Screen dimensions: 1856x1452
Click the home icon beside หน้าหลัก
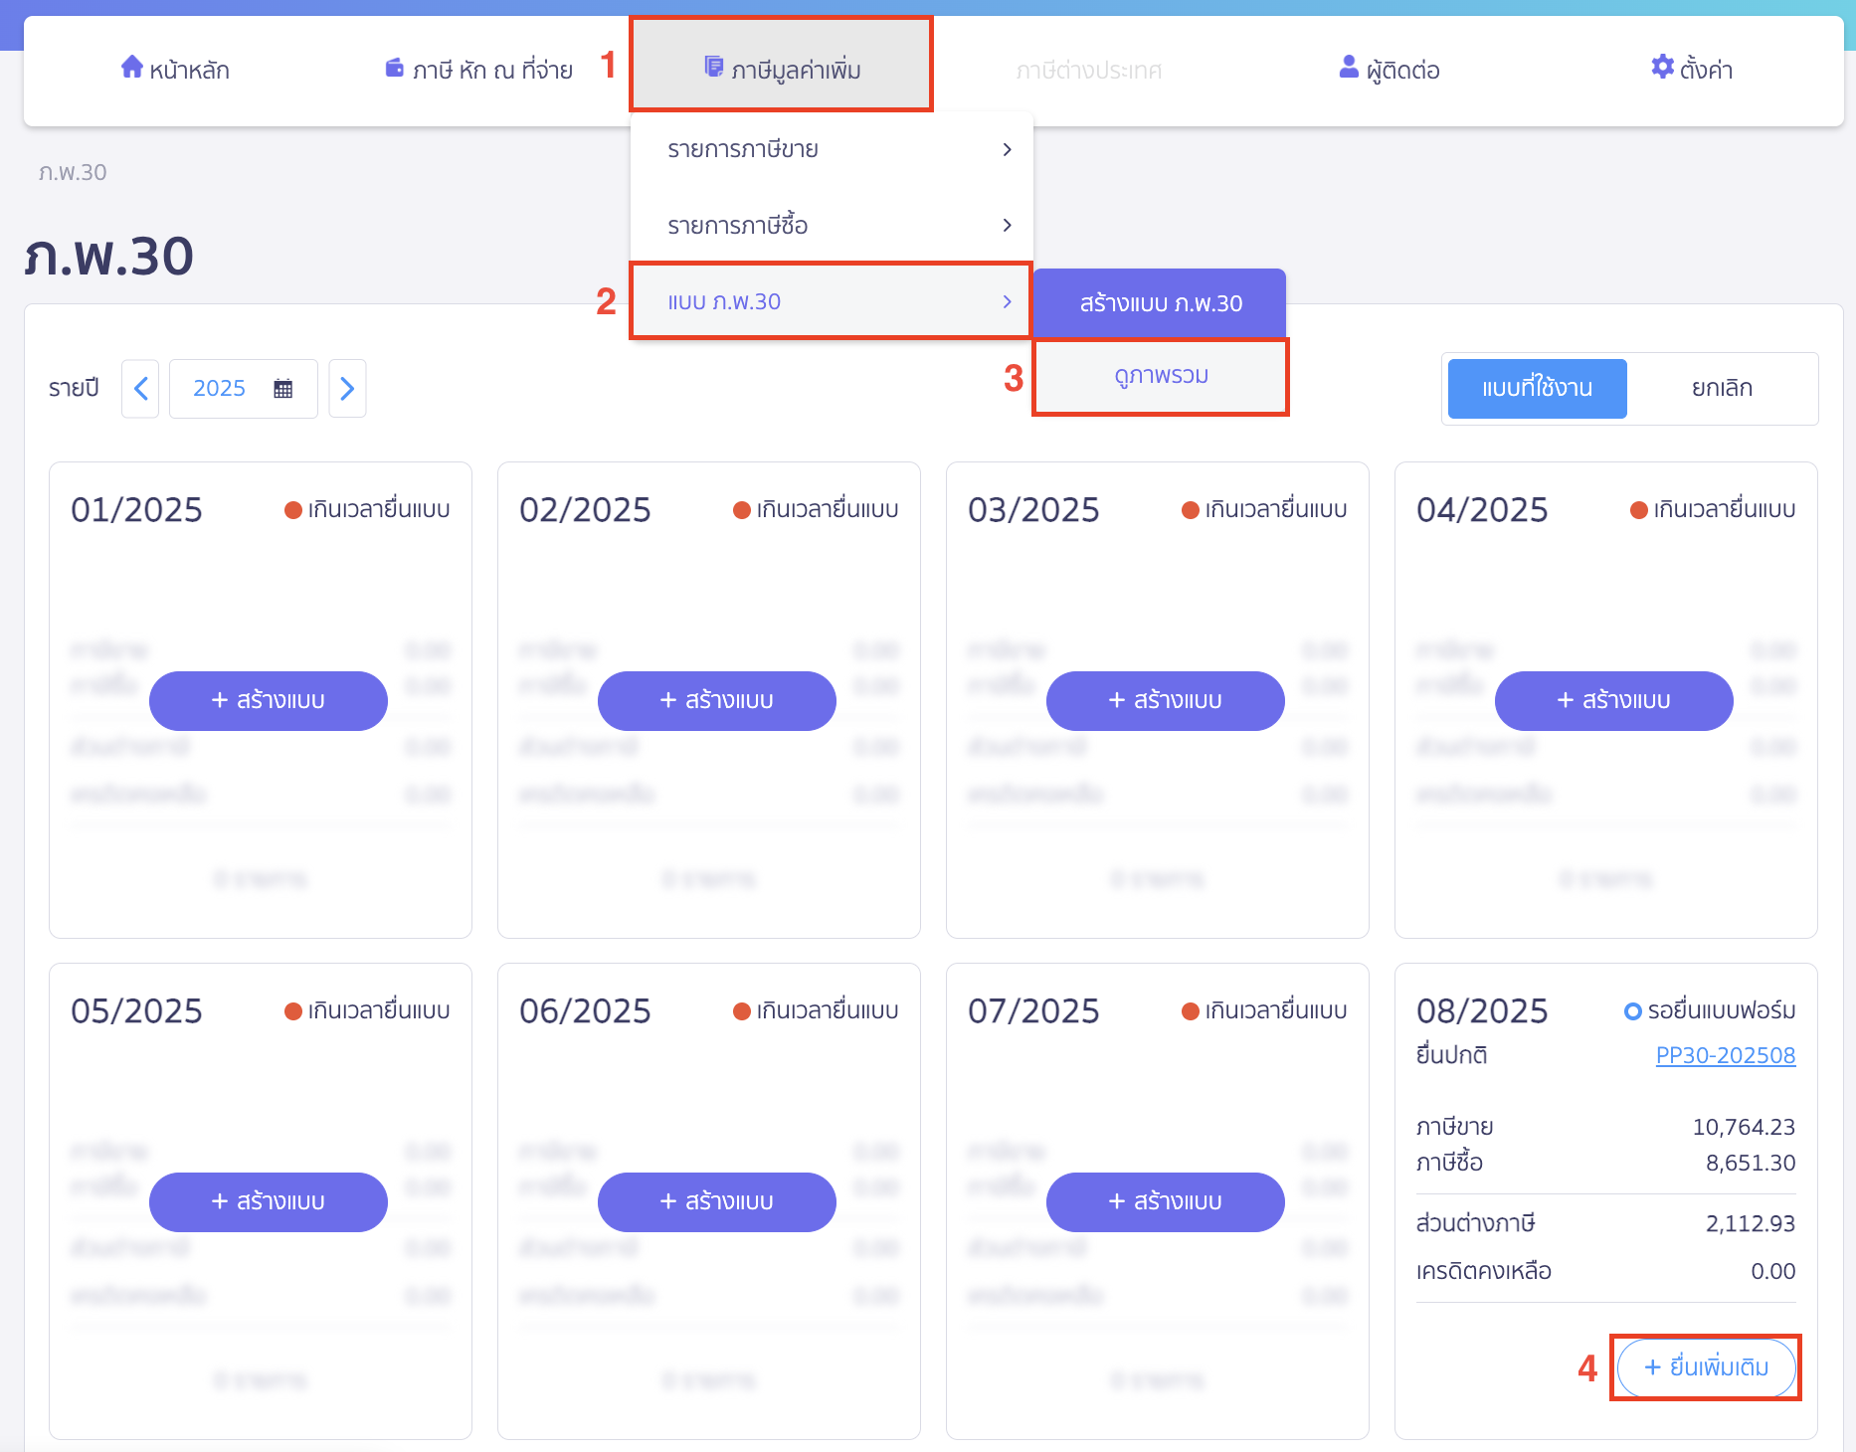click(x=131, y=68)
